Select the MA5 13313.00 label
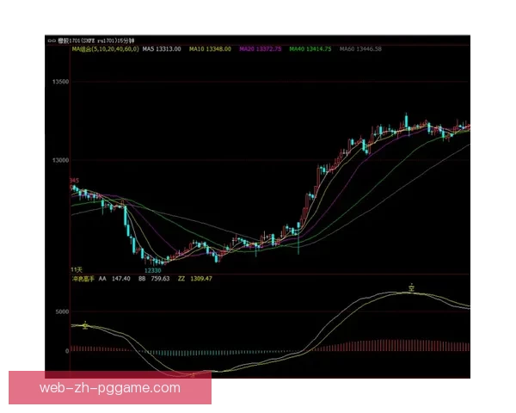Image resolution: width=516 pixels, height=413 pixels. [x=162, y=49]
